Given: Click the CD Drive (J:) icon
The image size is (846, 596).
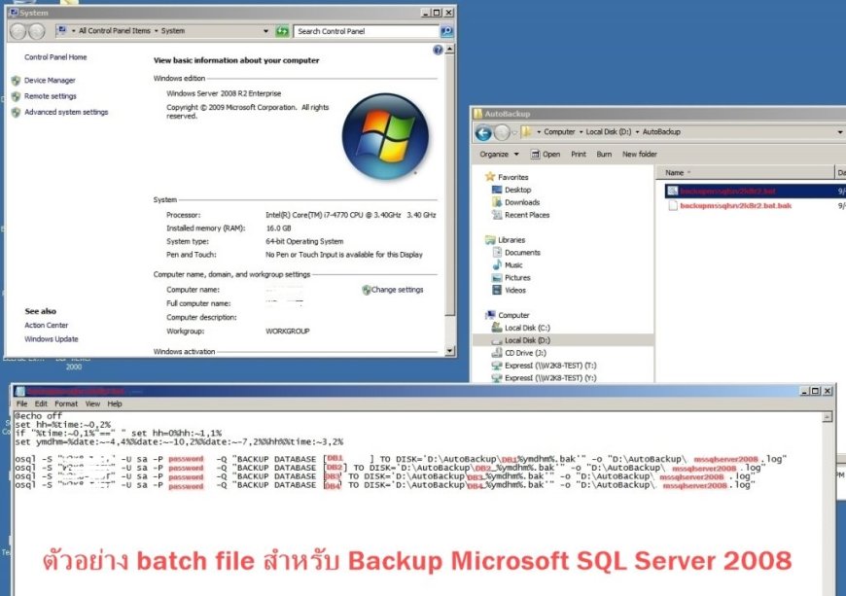Looking at the screenshot, I should click(x=497, y=352).
